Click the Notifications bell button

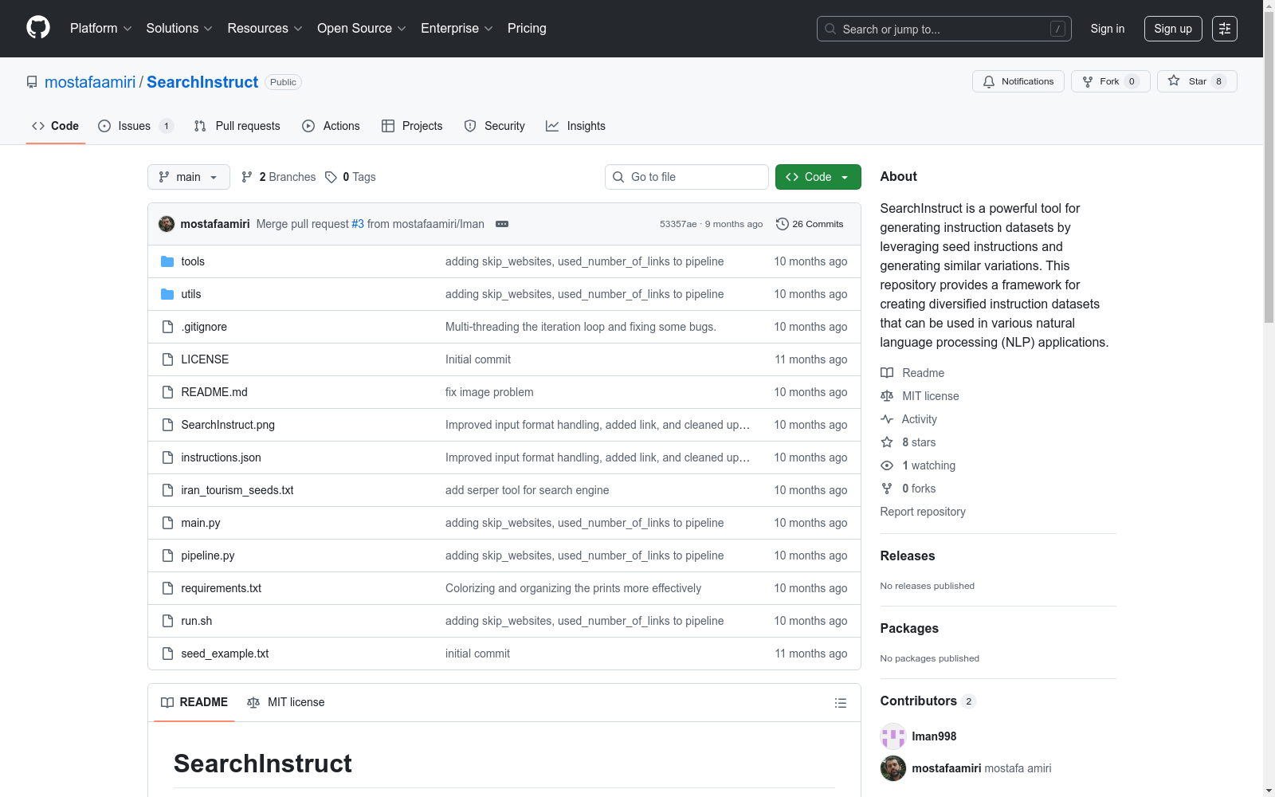coord(1018,81)
